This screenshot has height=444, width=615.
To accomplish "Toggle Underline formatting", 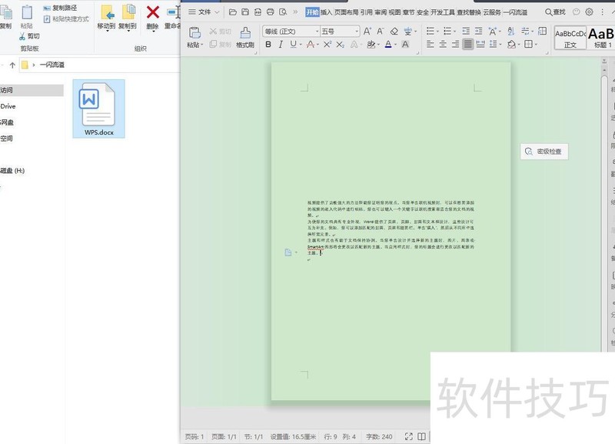I will click(x=293, y=45).
